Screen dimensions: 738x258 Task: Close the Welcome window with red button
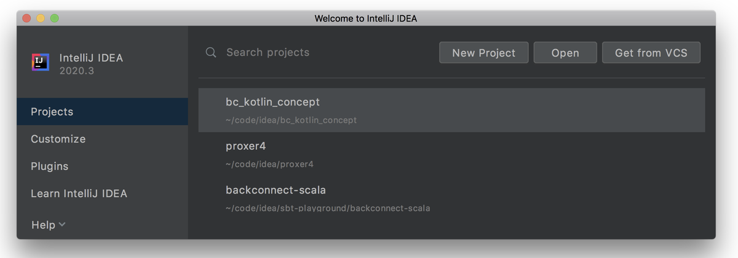26,18
